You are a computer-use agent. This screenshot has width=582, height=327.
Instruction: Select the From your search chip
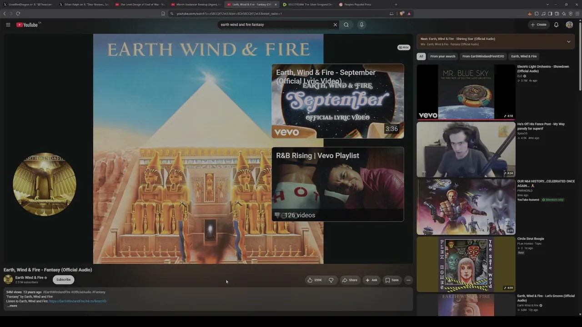click(442, 56)
